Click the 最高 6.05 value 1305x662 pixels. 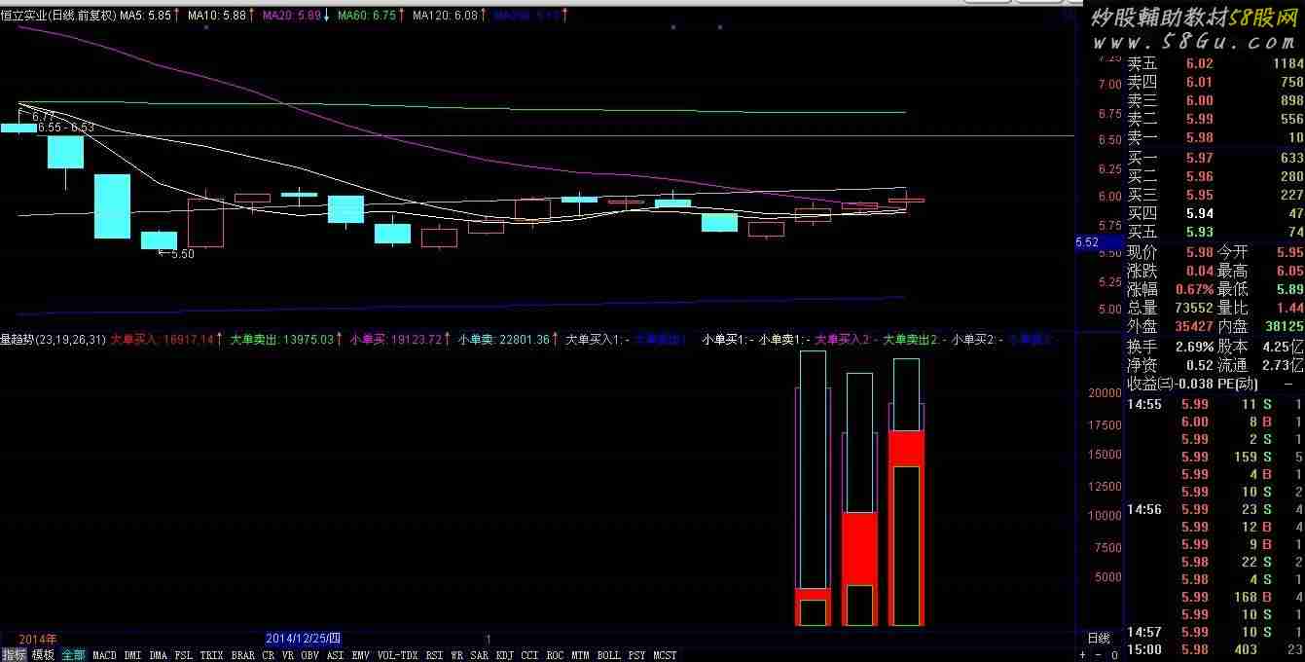[x=1290, y=271]
